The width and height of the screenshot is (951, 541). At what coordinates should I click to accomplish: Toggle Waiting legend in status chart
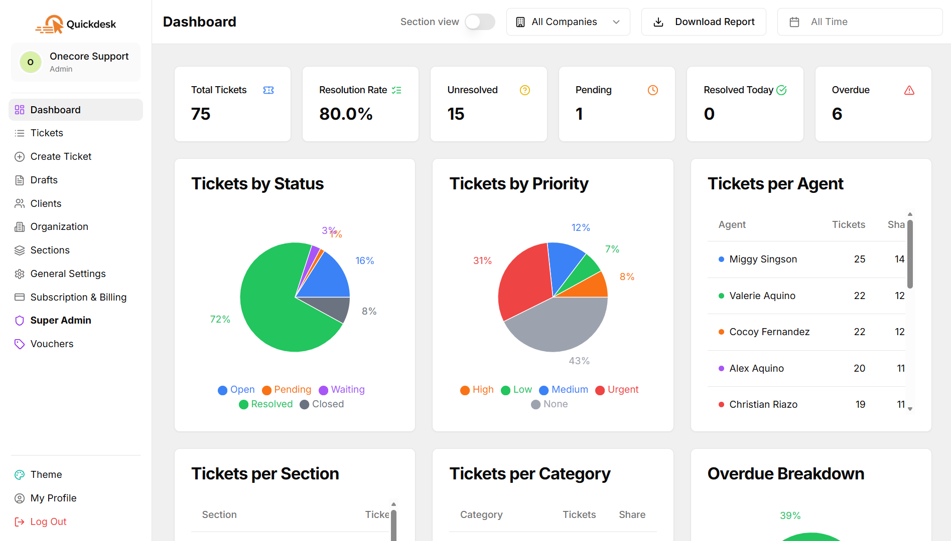(x=342, y=390)
